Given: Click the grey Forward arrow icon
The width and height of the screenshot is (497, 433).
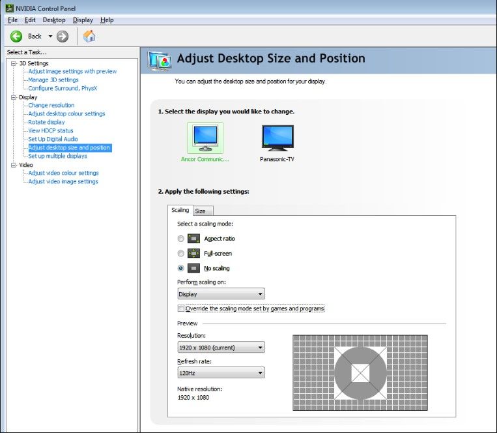Looking at the screenshot, I should tap(63, 36).
